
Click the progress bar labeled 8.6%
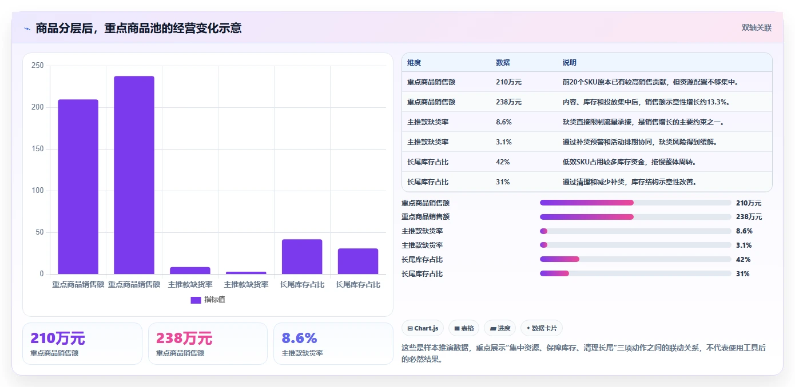tap(635, 231)
